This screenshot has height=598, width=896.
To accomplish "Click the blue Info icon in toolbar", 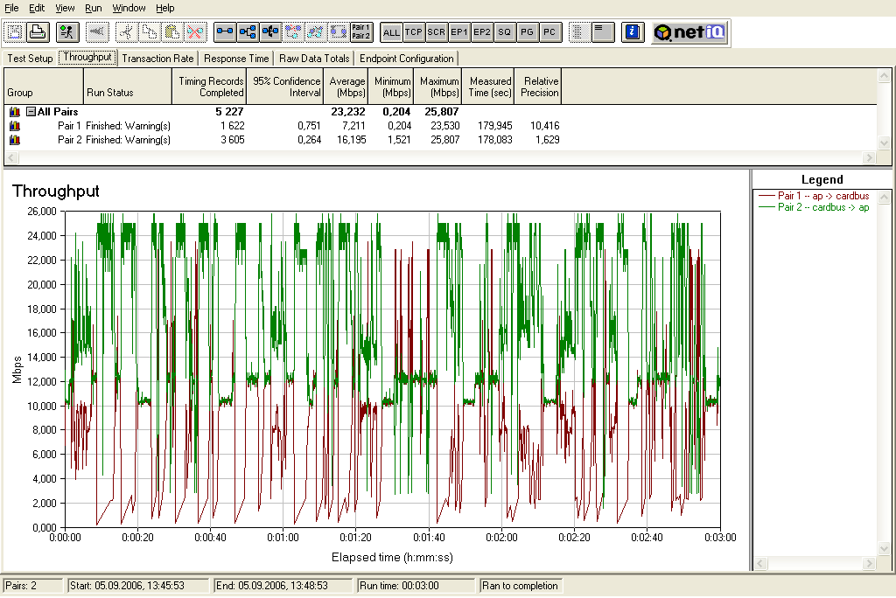I will pos(632,32).
